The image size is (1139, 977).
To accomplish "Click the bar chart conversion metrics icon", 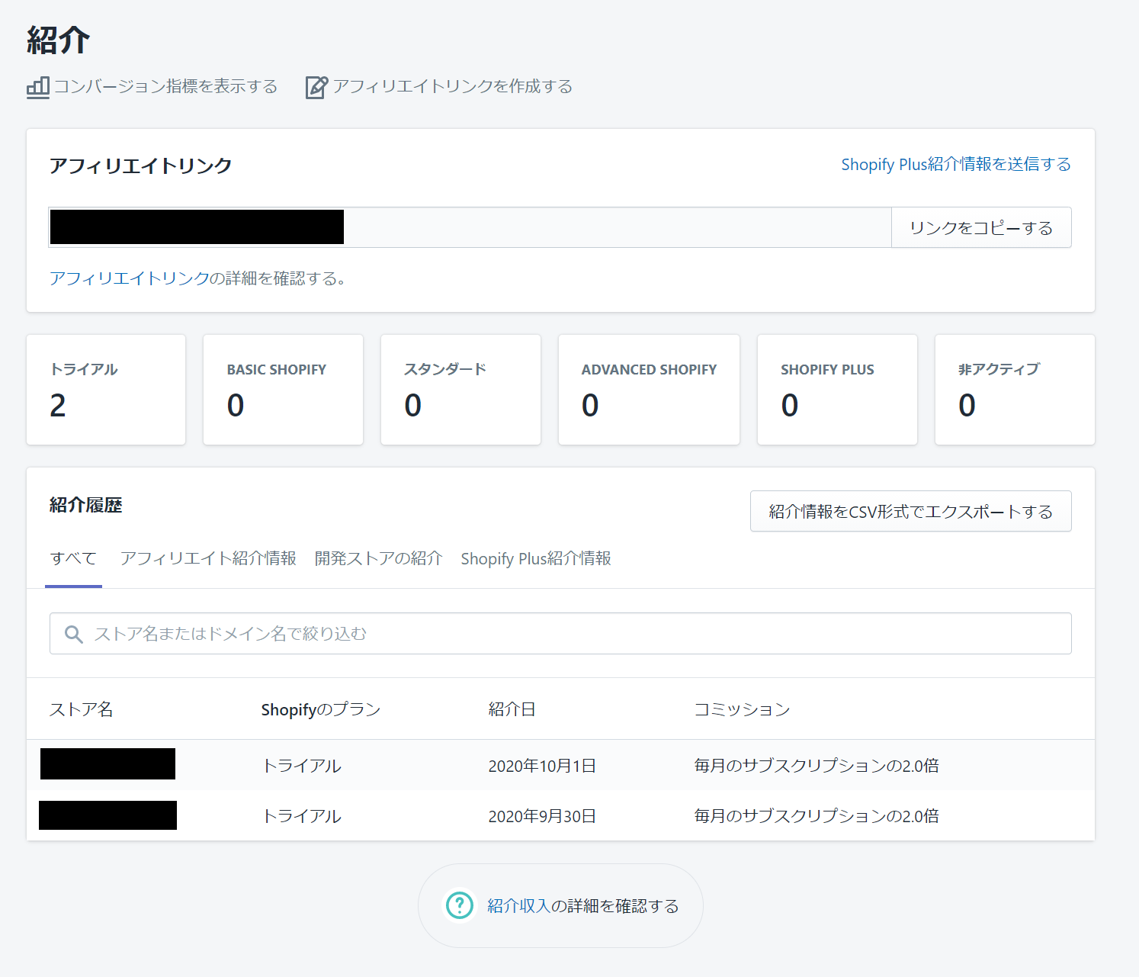I will pyautogui.click(x=37, y=87).
